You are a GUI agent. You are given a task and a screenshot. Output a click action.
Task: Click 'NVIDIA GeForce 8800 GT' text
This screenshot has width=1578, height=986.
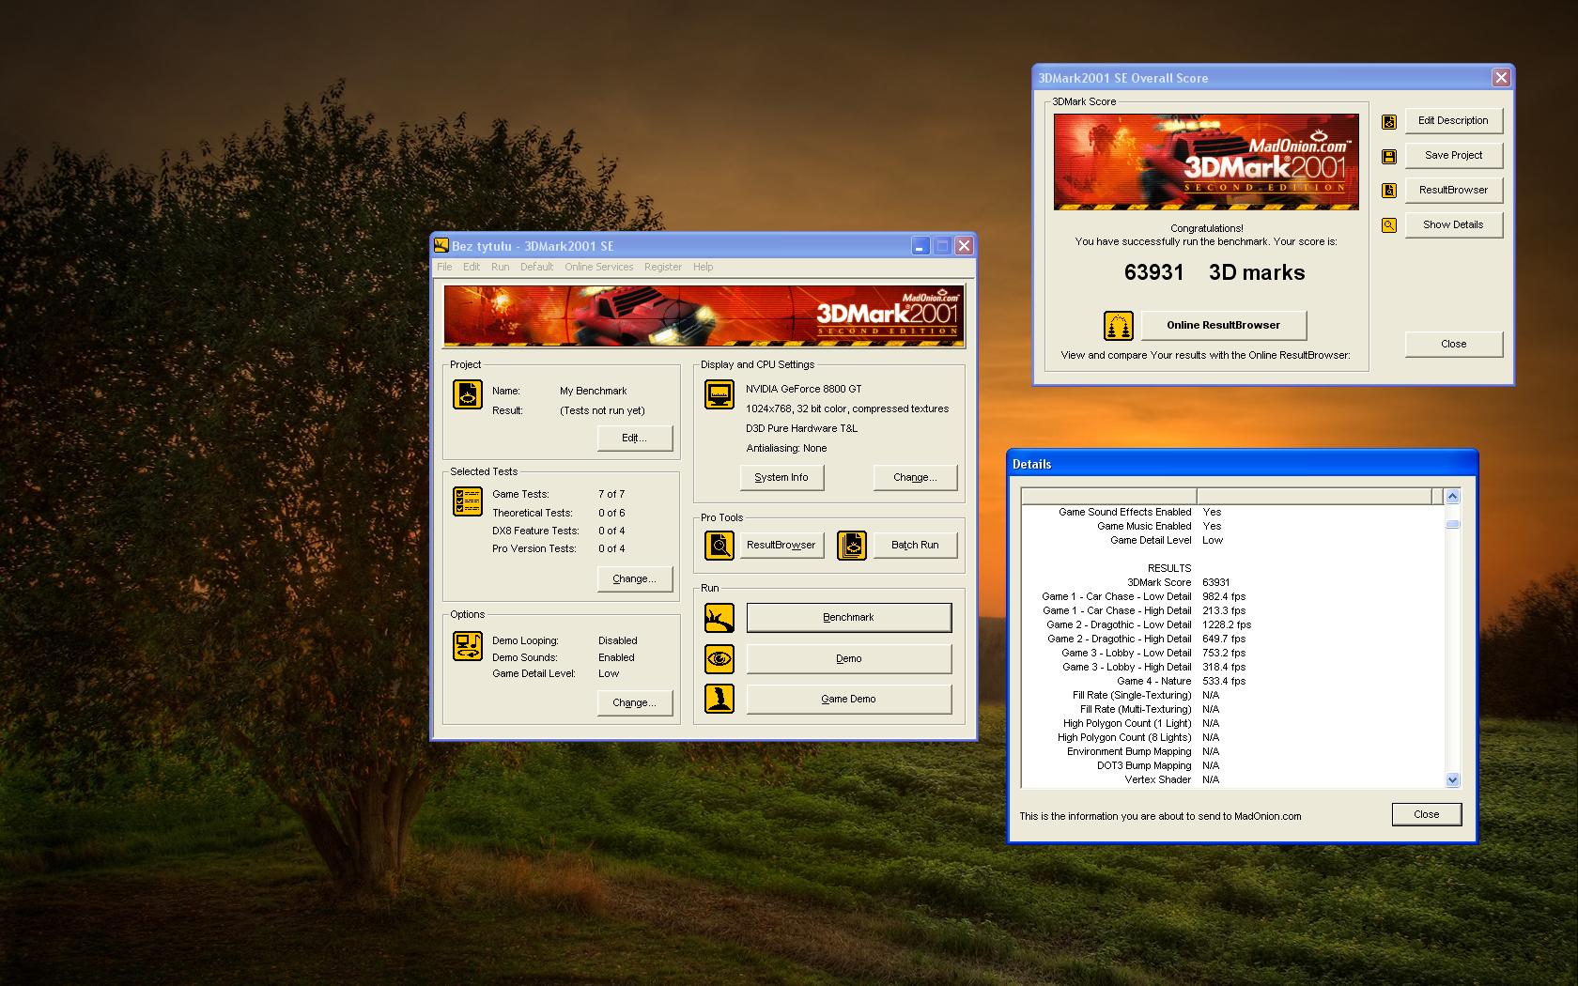point(803,389)
